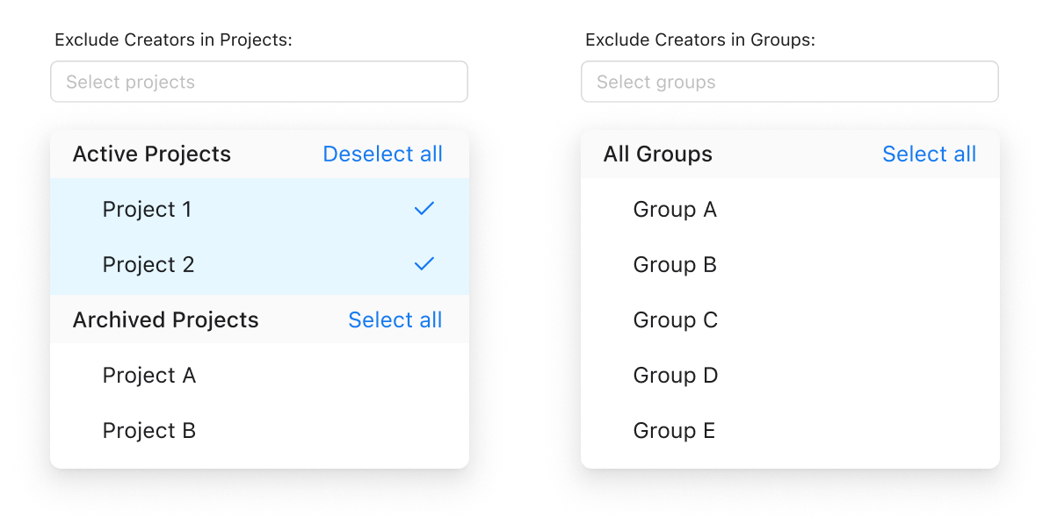
Task: Click the Exclude Creators in Groups label
Action: tap(700, 40)
